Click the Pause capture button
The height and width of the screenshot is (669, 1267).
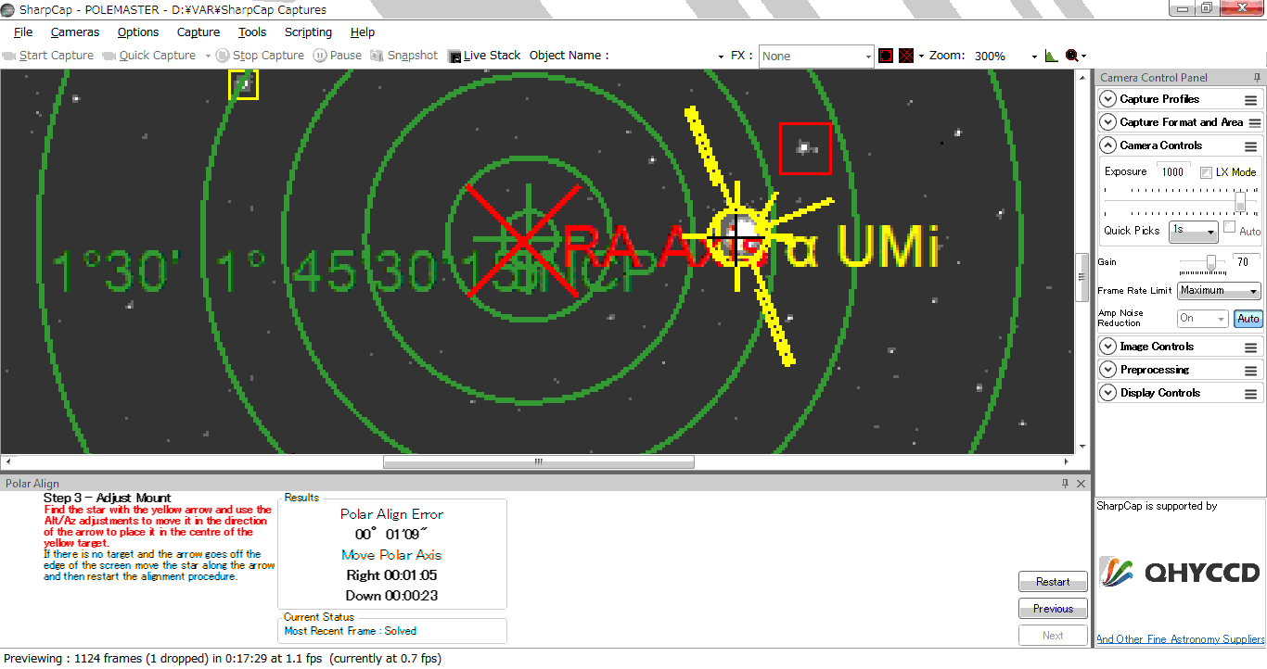coord(338,56)
